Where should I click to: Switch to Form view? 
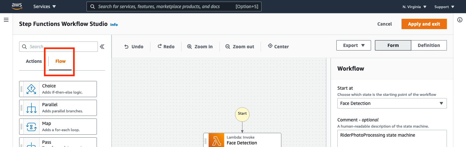393,45
